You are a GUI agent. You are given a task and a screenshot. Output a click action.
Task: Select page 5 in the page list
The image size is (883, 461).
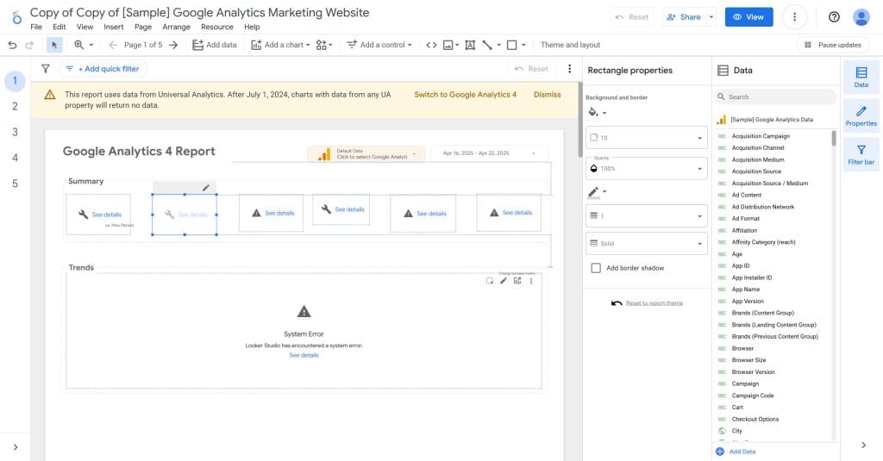(x=16, y=184)
